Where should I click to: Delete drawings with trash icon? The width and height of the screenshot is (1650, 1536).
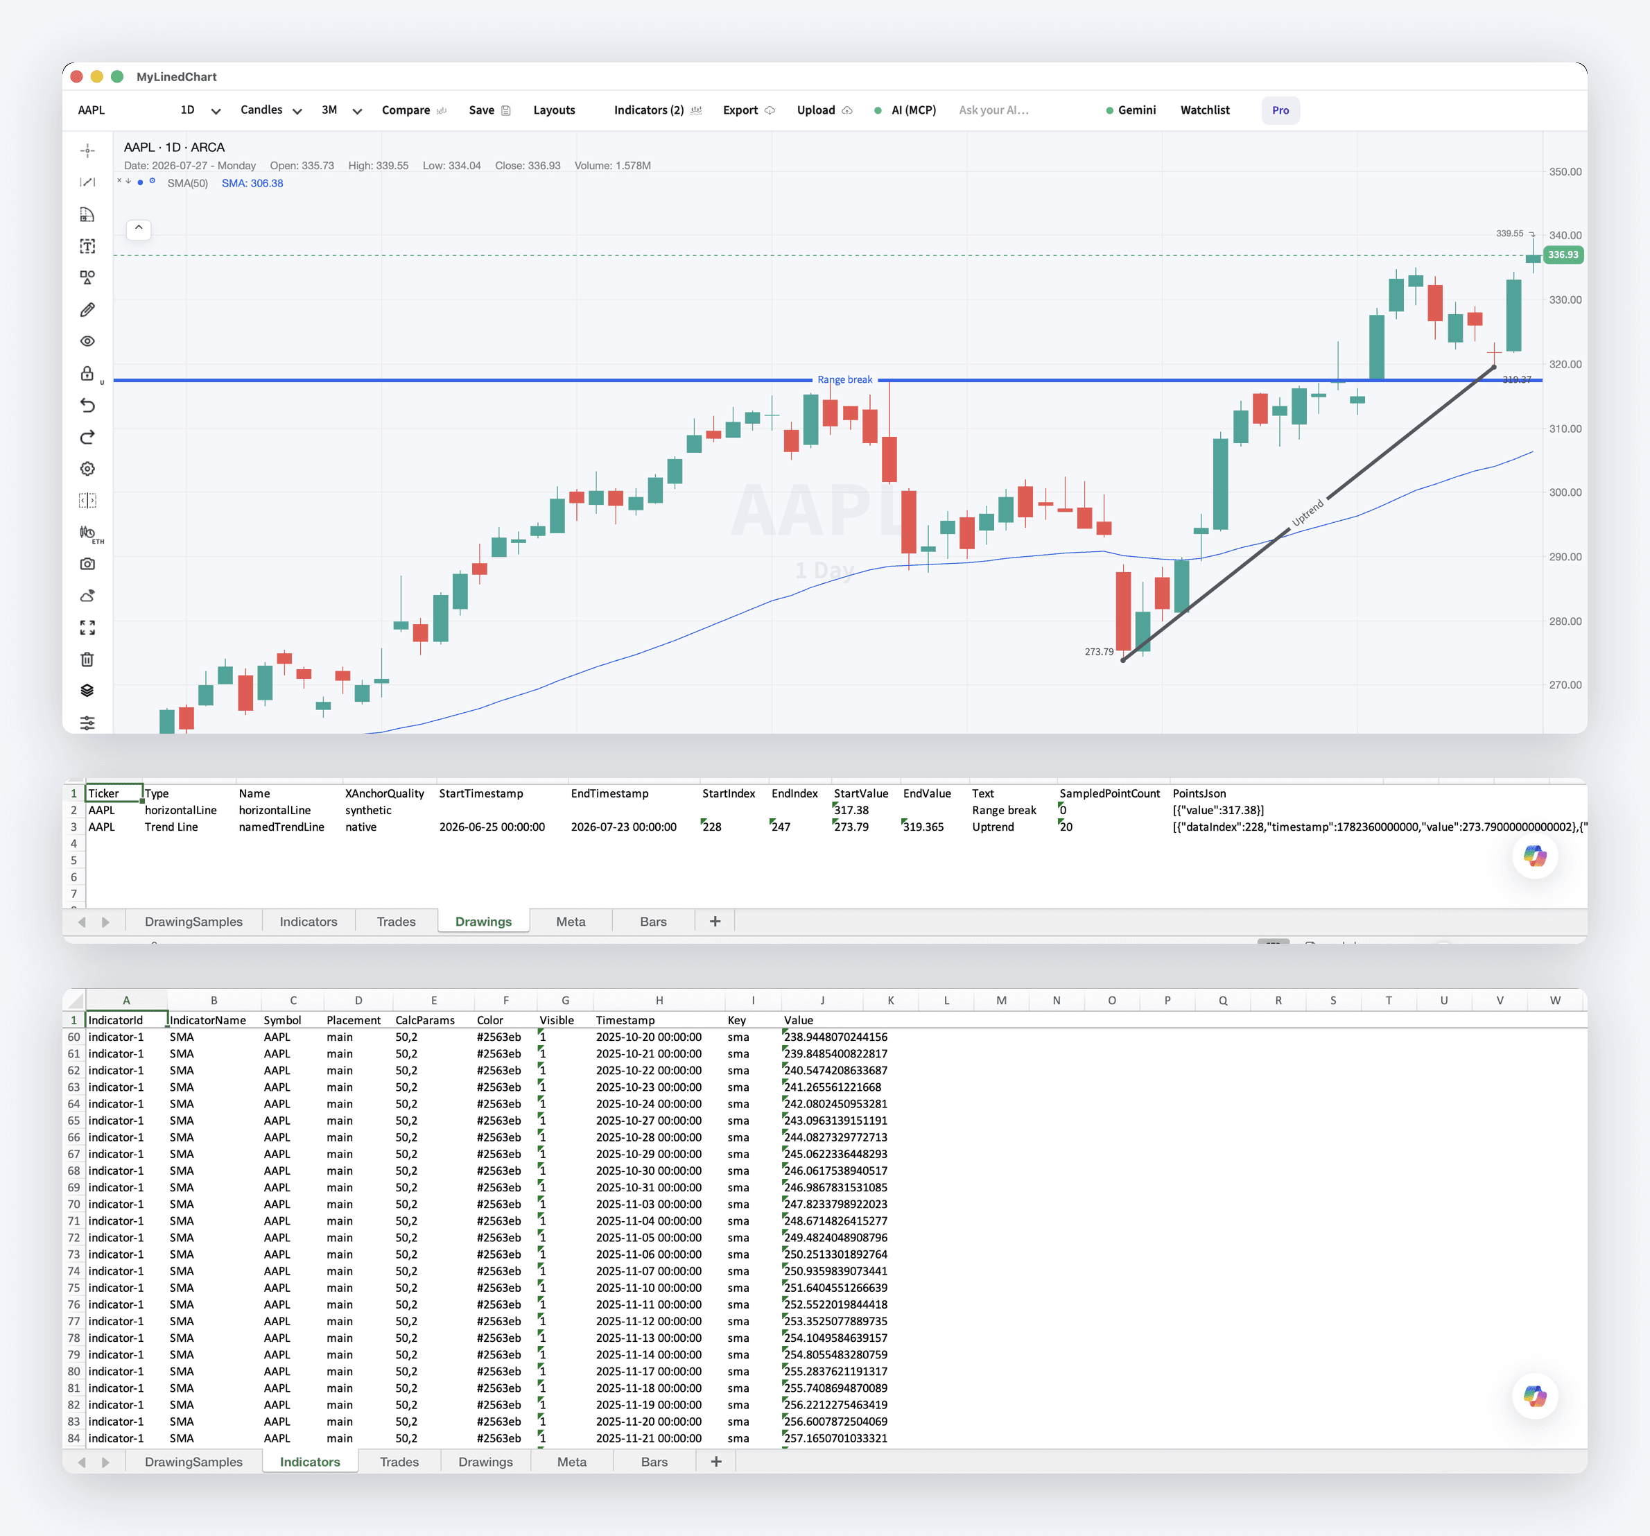[87, 659]
